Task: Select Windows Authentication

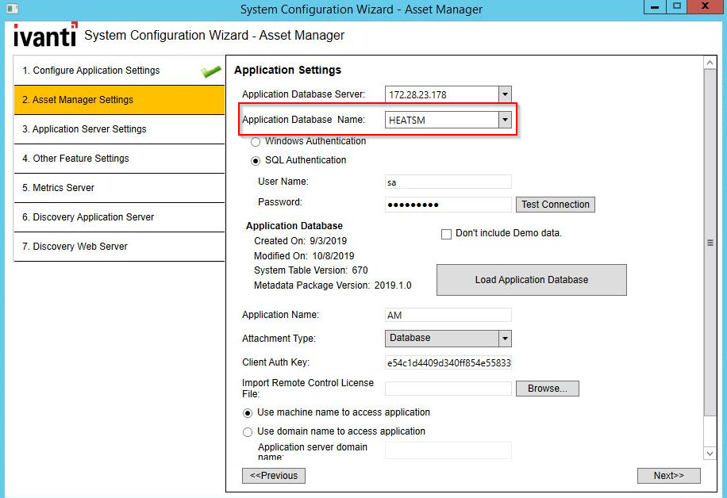Action: [x=258, y=141]
